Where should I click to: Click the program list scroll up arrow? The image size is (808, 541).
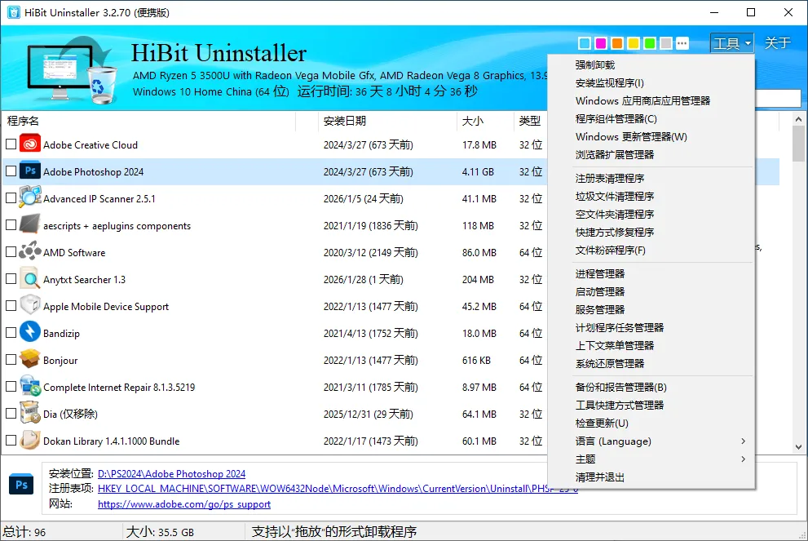798,119
